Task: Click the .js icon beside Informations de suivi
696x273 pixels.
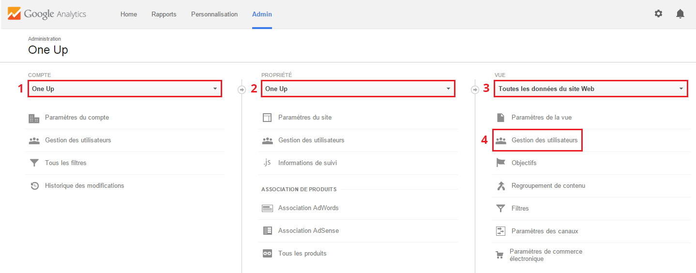Action: coord(267,163)
